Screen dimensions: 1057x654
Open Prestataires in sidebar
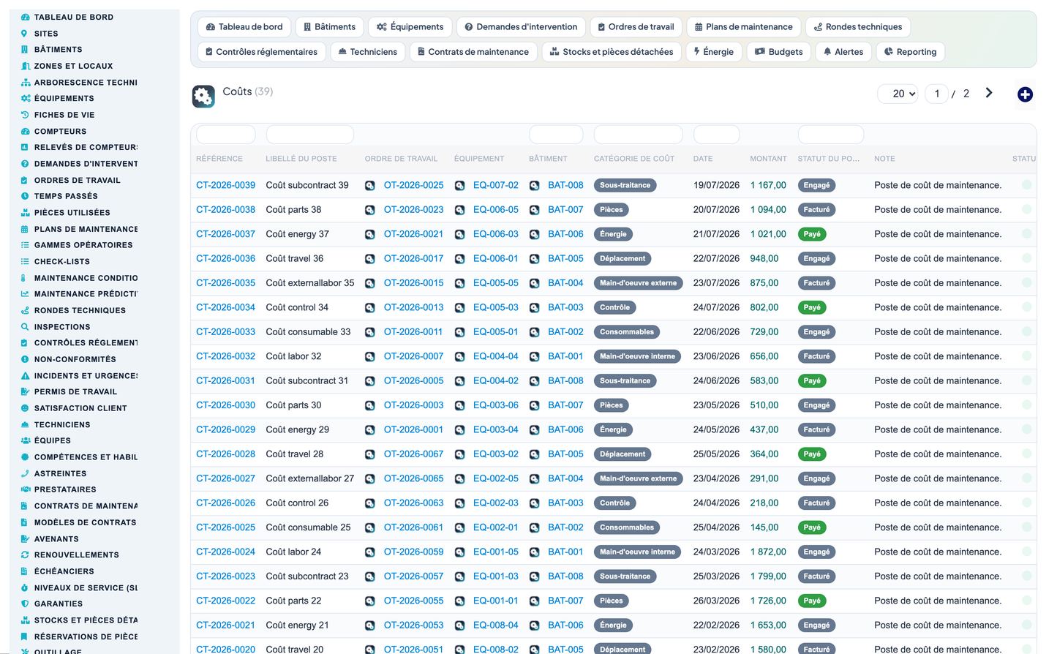click(65, 489)
